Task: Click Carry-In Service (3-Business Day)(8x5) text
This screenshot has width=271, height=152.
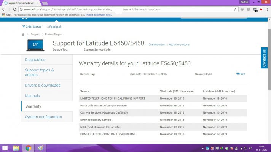Action: tap(104, 112)
